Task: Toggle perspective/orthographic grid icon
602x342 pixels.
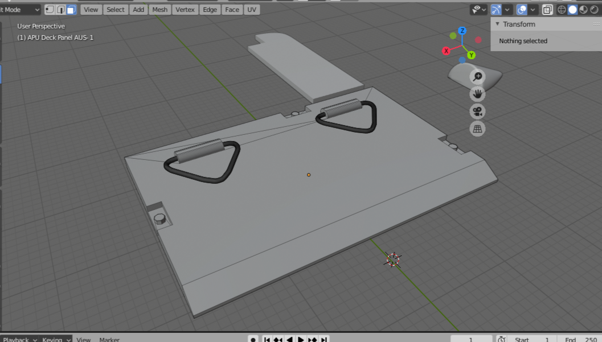Action: (478, 129)
